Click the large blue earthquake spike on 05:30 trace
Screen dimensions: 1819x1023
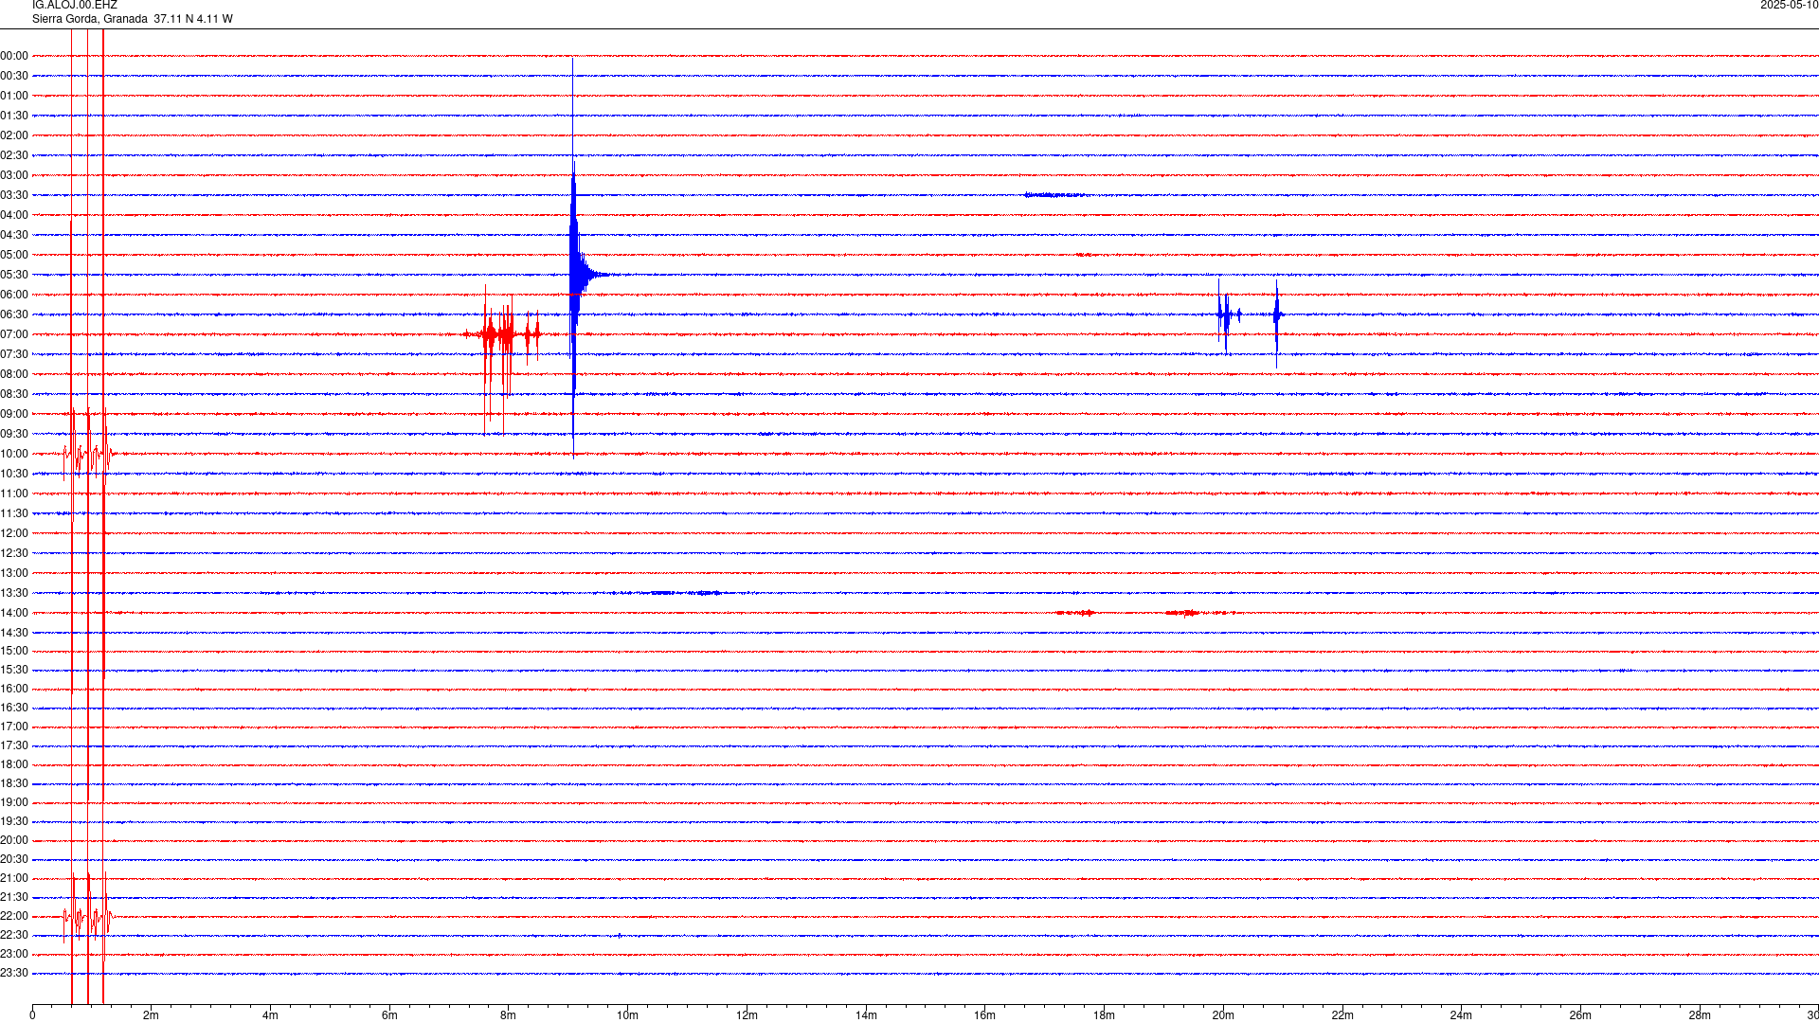click(x=574, y=275)
